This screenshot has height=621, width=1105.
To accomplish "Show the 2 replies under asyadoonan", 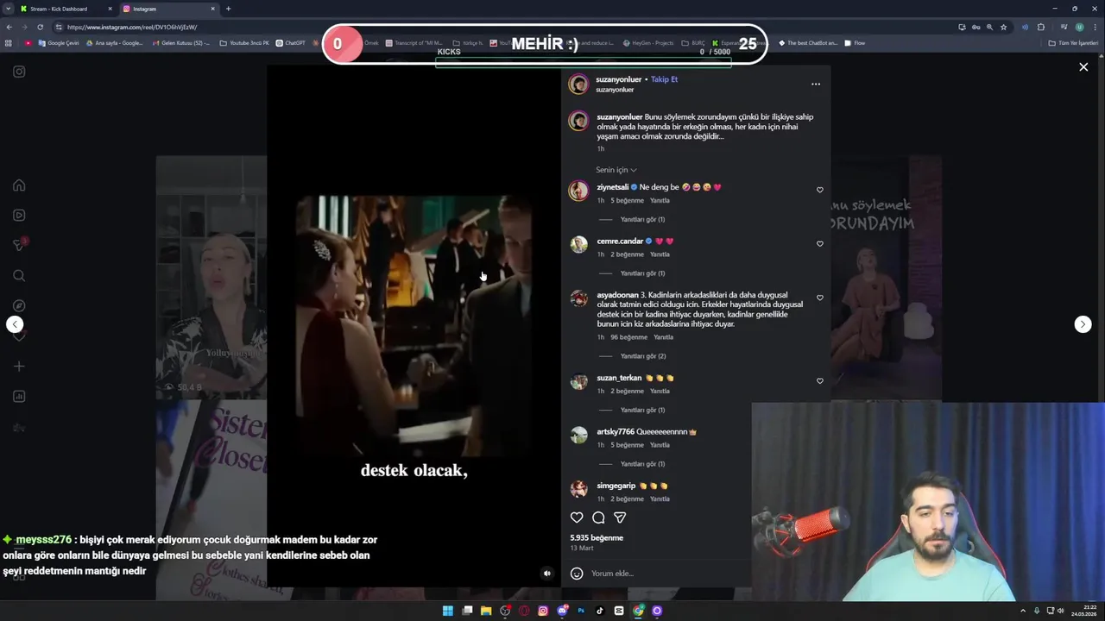I will (x=642, y=356).
